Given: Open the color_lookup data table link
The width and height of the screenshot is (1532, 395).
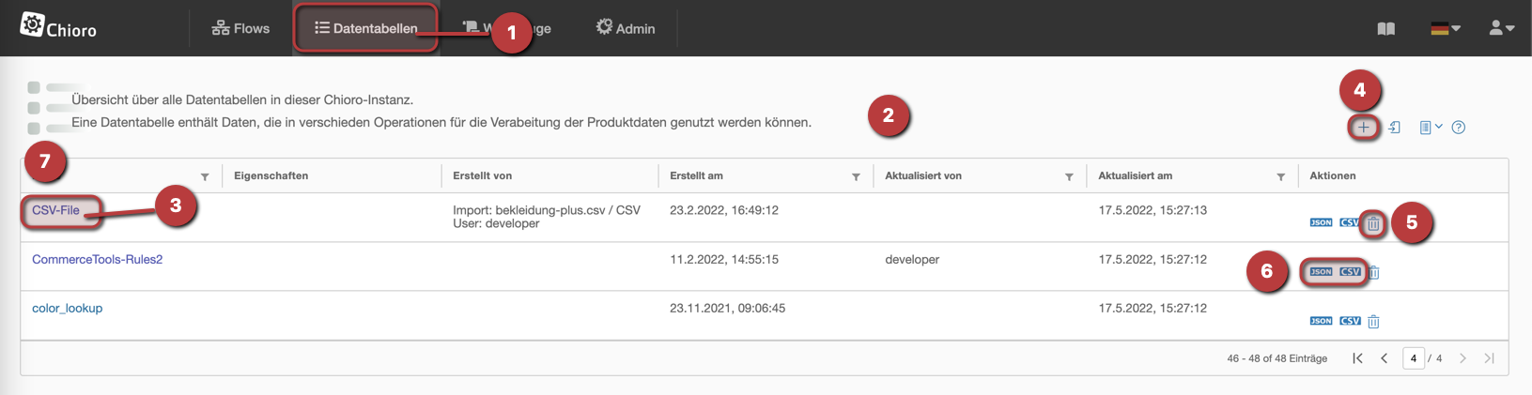Looking at the screenshot, I should (x=67, y=308).
